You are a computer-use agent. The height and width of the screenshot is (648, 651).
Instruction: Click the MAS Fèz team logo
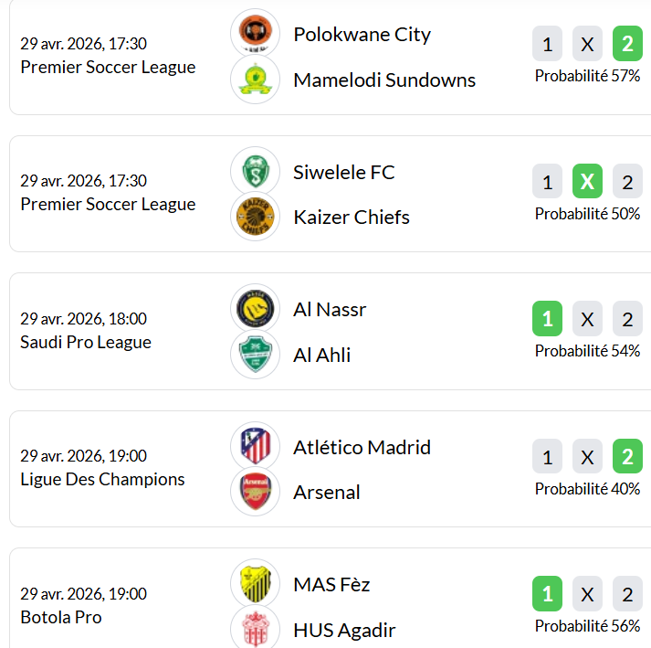(256, 584)
